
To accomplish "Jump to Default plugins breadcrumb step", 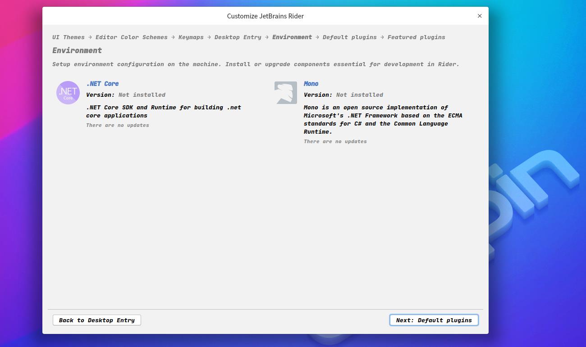I will tap(350, 37).
